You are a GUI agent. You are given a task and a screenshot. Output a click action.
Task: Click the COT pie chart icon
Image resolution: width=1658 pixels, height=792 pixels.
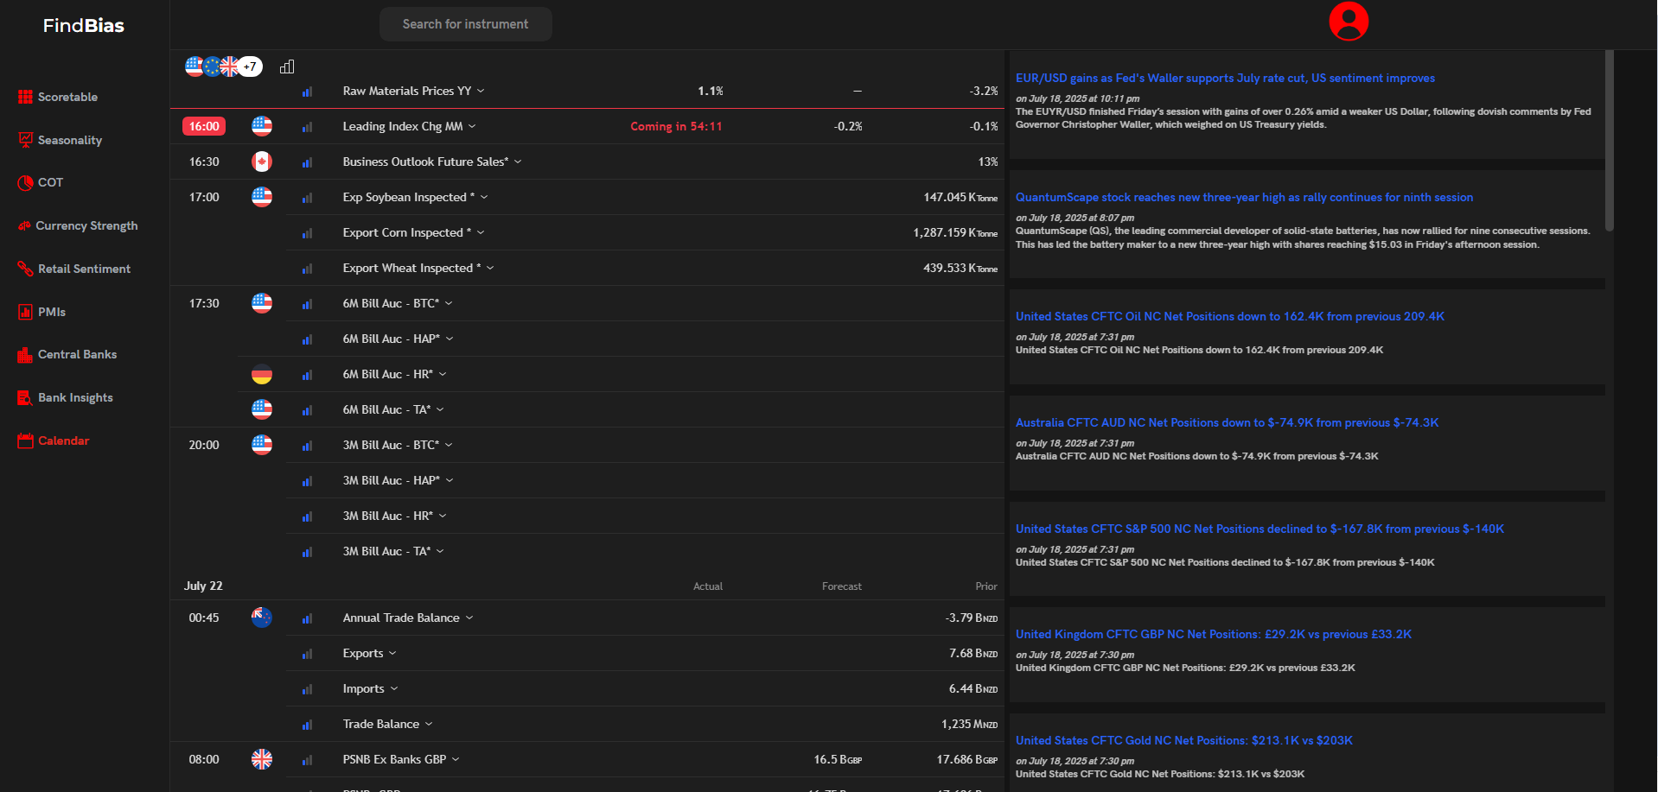(x=25, y=182)
